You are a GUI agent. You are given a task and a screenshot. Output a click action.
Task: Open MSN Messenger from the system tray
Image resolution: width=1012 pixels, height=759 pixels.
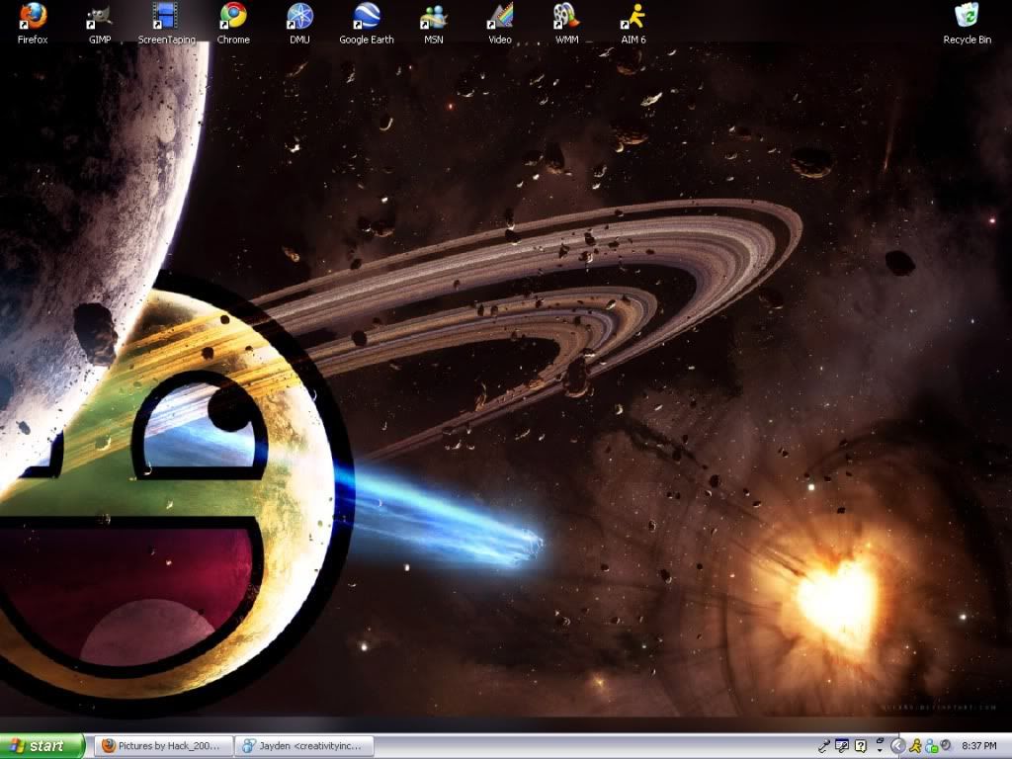coord(930,745)
